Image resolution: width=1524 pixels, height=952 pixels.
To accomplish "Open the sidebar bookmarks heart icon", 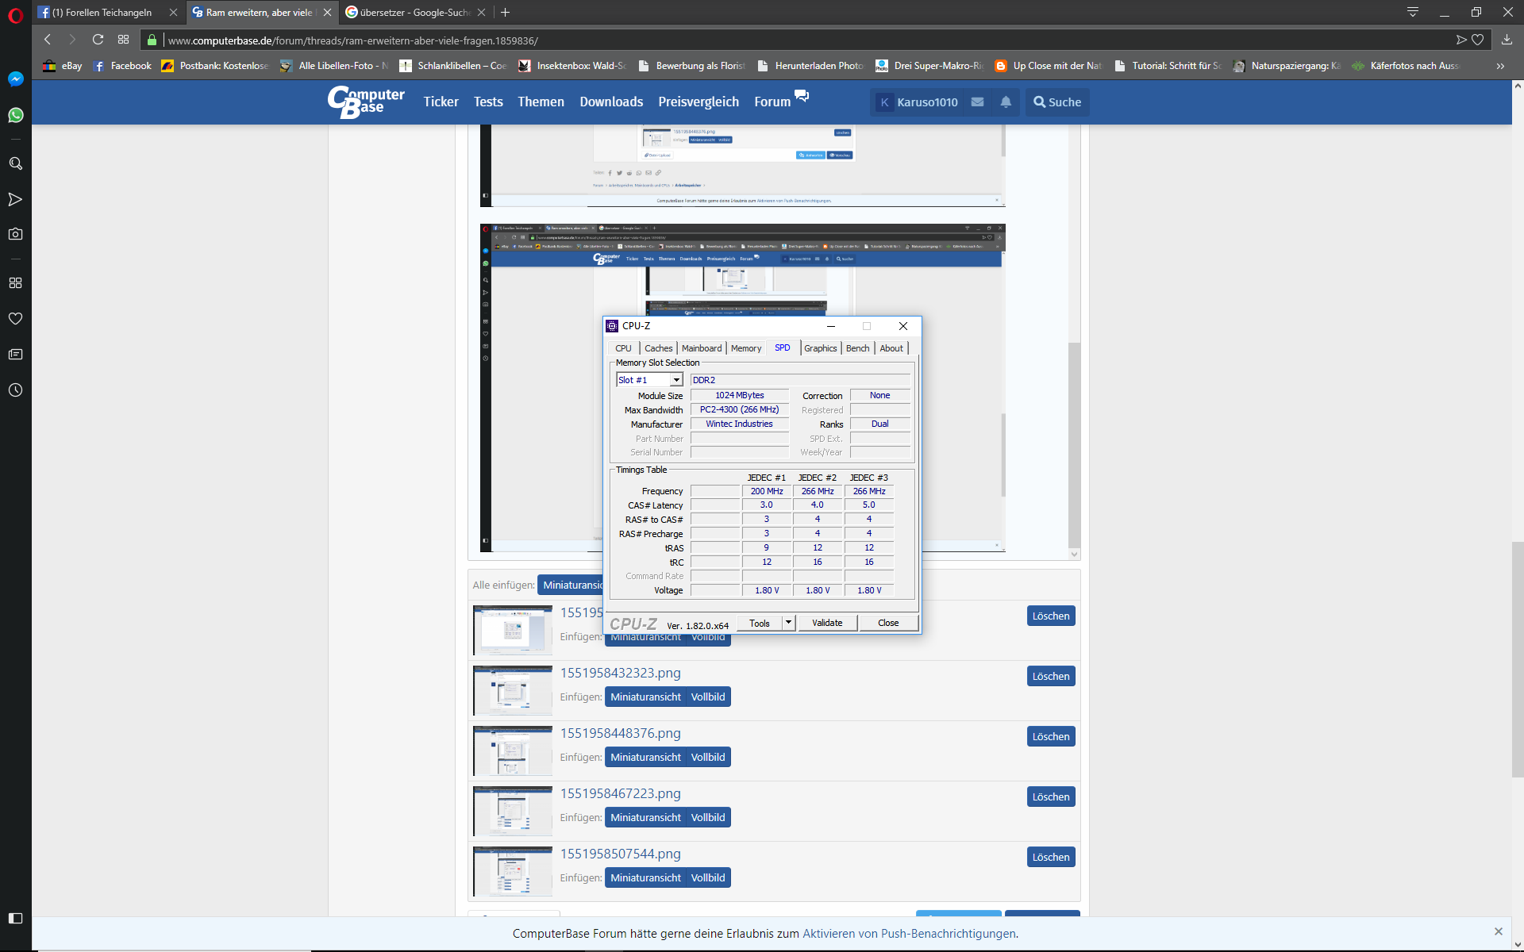I will pyautogui.click(x=15, y=319).
